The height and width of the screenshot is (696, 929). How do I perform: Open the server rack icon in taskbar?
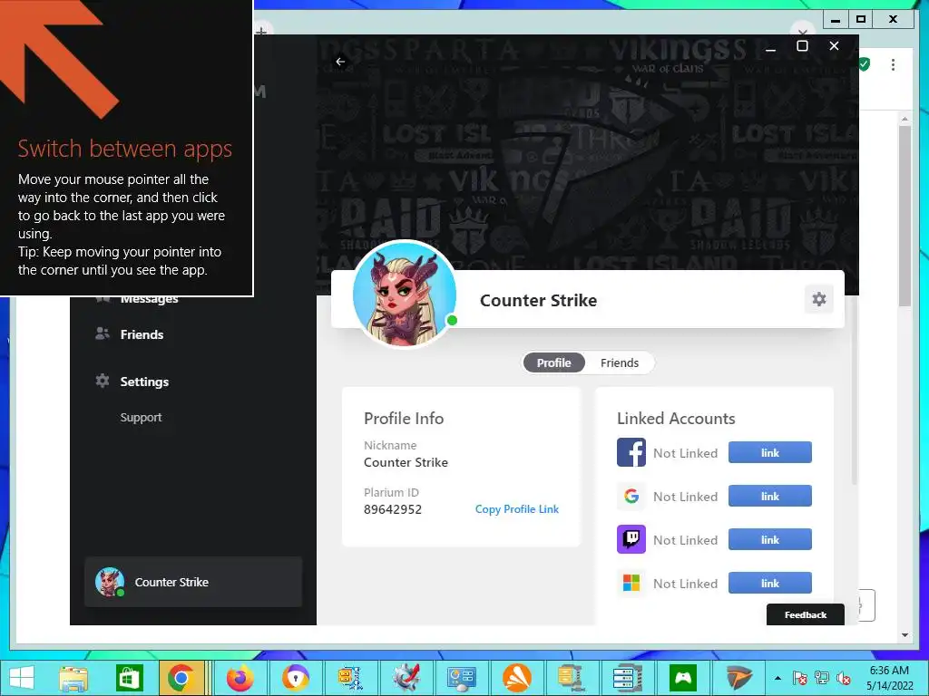(627, 678)
